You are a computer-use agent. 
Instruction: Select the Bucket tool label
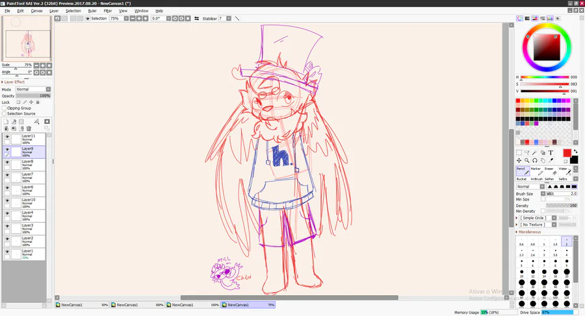[x=521, y=179]
